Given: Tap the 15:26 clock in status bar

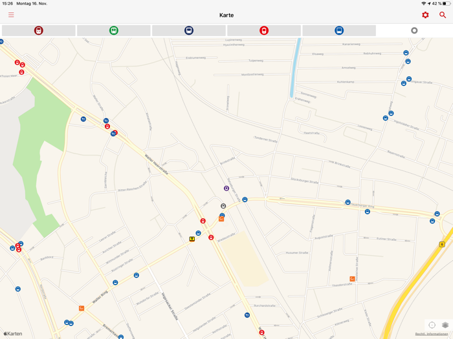Looking at the screenshot, I should [x=8, y=3].
